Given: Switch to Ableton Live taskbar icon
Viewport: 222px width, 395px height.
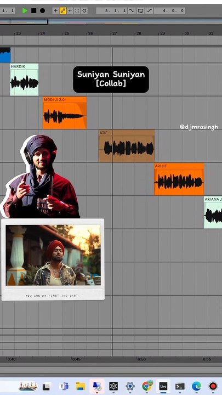Looking at the screenshot, I should click(x=163, y=386).
